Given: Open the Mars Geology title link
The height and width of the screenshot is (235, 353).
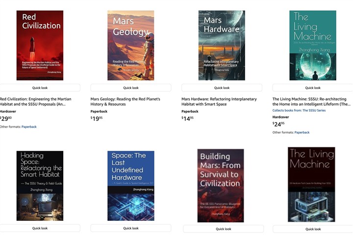Looking at the screenshot, I should [125, 101].
